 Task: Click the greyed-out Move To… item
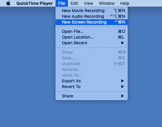click(92, 75)
